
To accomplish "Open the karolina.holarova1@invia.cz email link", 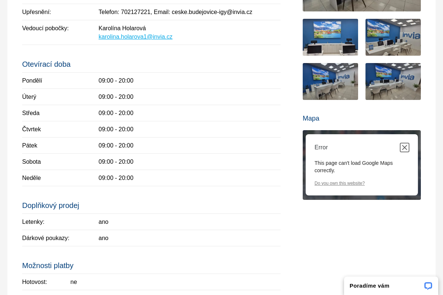I will [x=135, y=37].
